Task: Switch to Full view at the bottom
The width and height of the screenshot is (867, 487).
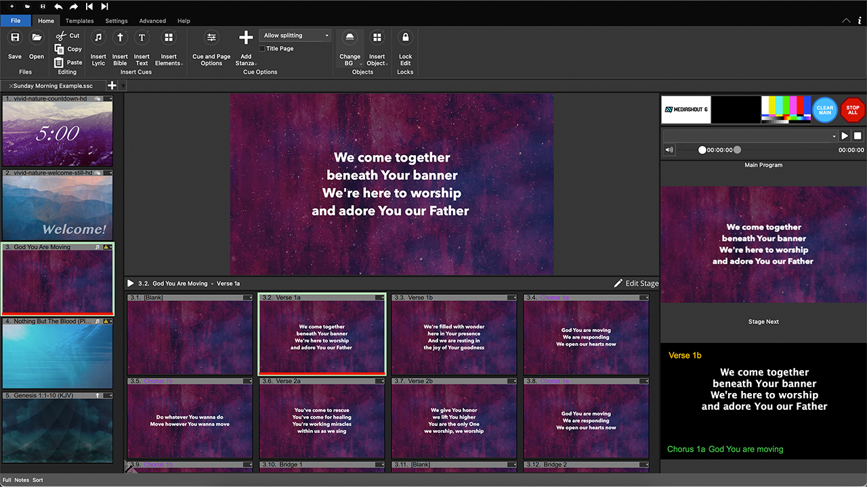Action: 7,480
